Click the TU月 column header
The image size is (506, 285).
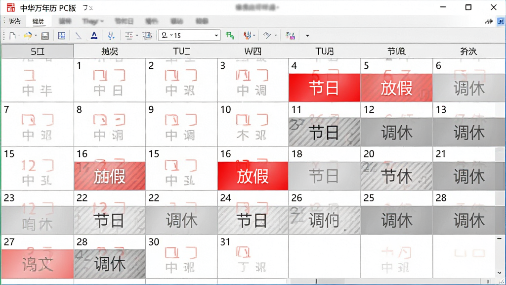pyautogui.click(x=325, y=51)
